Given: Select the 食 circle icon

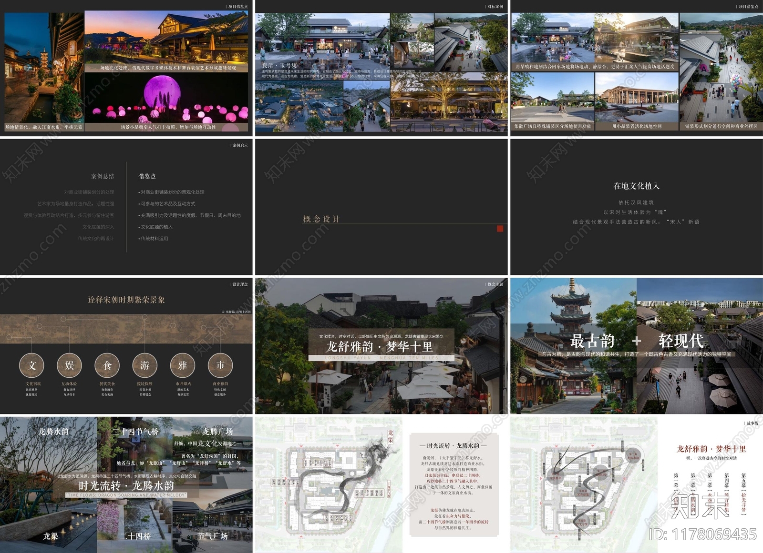Looking at the screenshot, I should pyautogui.click(x=107, y=365).
